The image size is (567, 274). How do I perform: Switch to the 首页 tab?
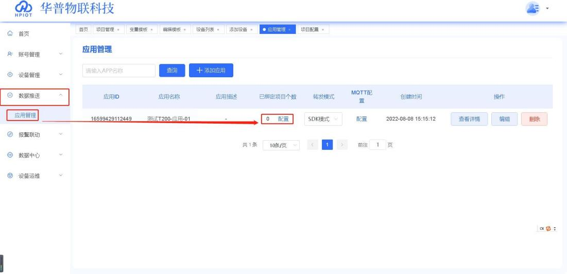point(83,30)
